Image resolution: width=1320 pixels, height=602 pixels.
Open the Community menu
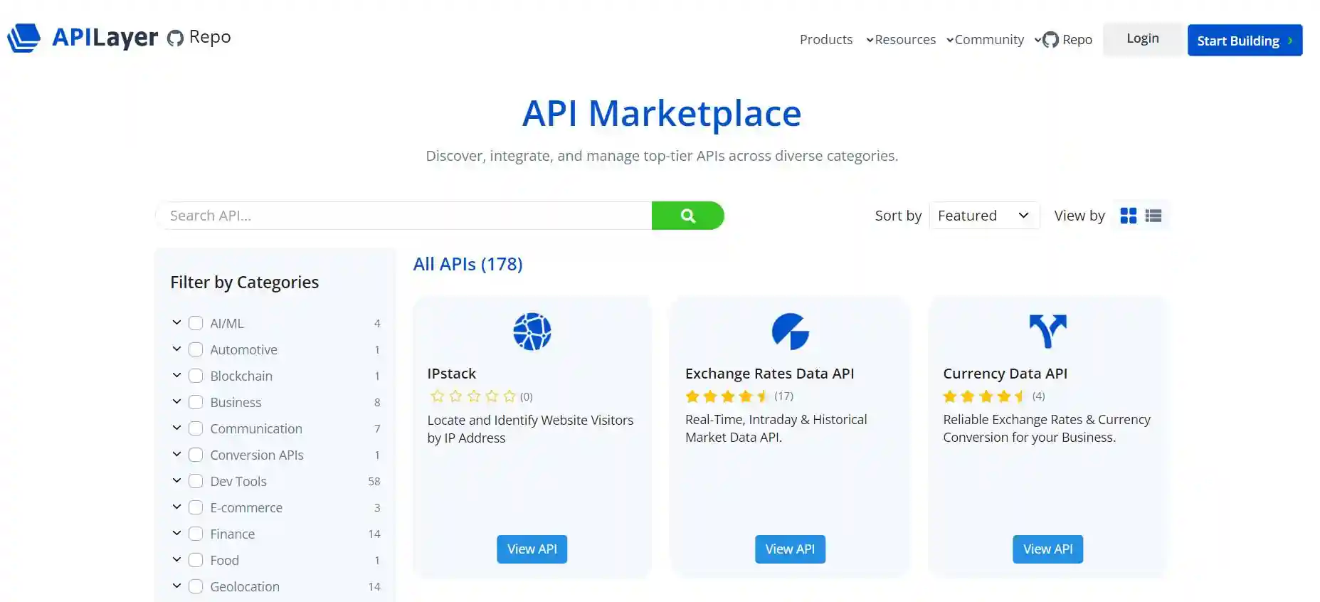[x=989, y=40]
